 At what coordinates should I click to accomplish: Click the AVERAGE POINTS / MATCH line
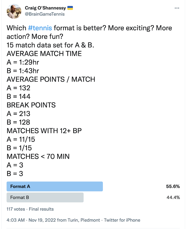click(51, 79)
